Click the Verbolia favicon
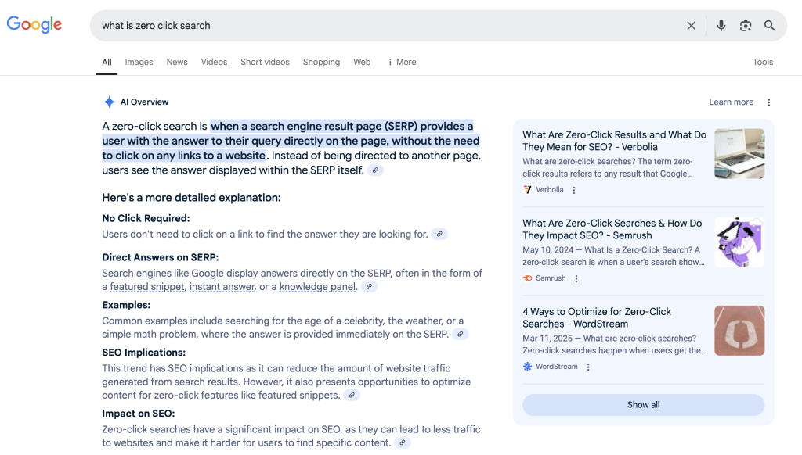Viewport: 802px width, 455px height. [527, 189]
